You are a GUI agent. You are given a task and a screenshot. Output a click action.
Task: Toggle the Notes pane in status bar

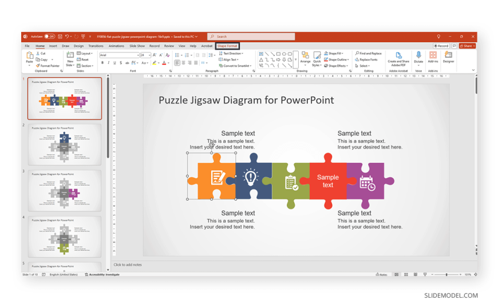[x=381, y=274]
